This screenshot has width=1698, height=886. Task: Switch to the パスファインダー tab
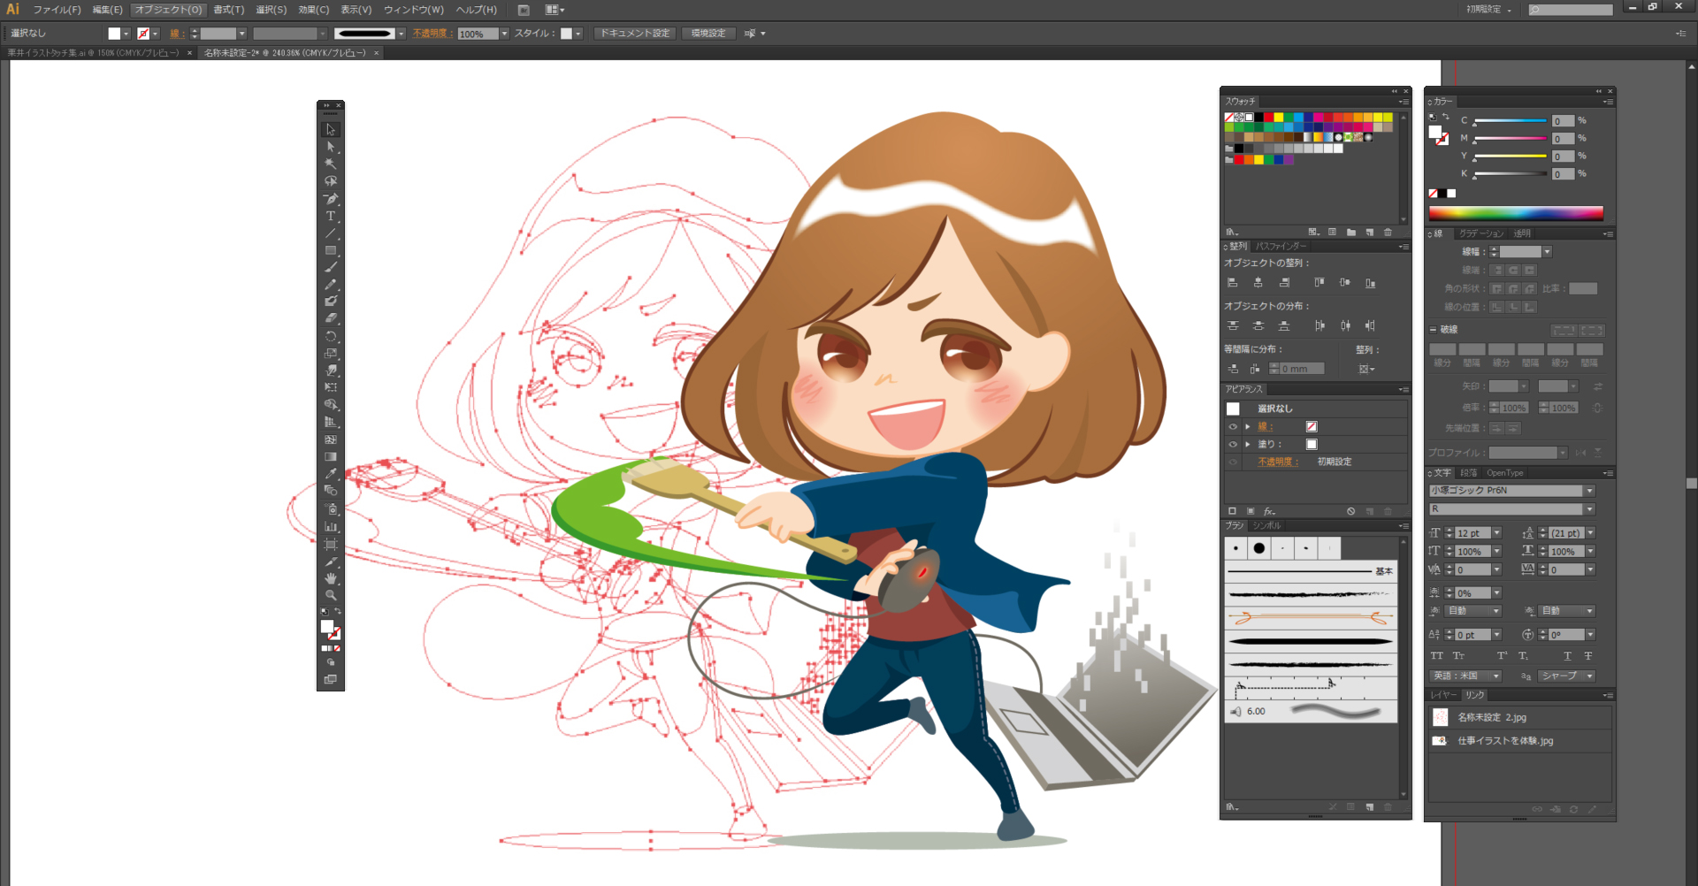1281,247
